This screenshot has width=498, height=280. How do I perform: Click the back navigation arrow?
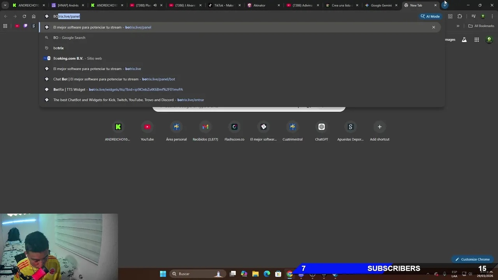5,16
